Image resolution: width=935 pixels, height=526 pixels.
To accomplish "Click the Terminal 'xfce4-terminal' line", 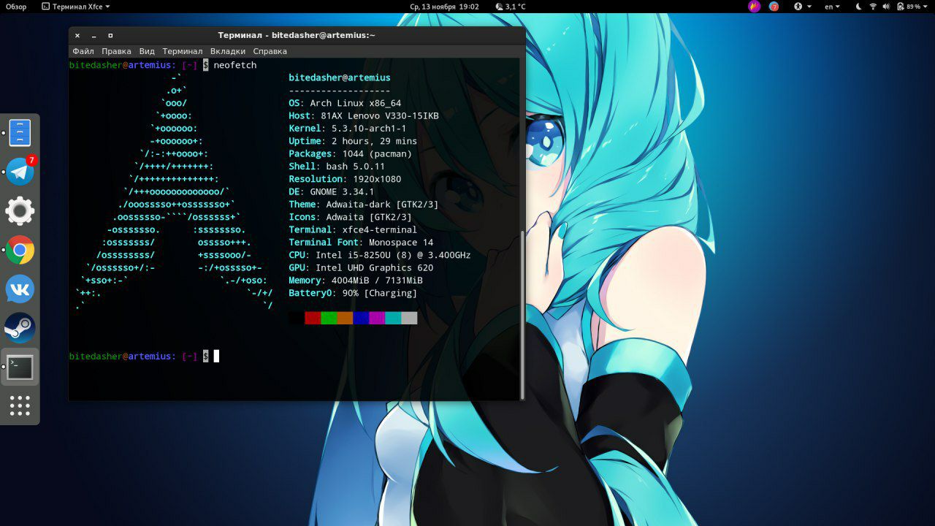I will [x=353, y=229].
